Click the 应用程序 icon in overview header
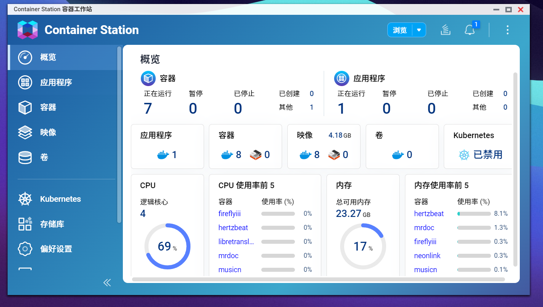 pos(341,78)
